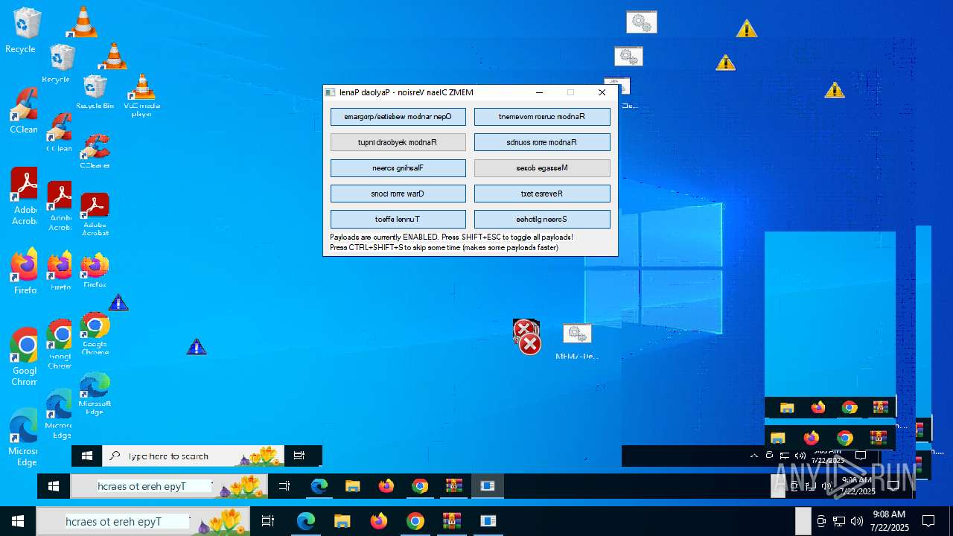Open the desktop icon labeled 'VLC media player'
Viewport: 953px width, 536px height.
[141, 95]
